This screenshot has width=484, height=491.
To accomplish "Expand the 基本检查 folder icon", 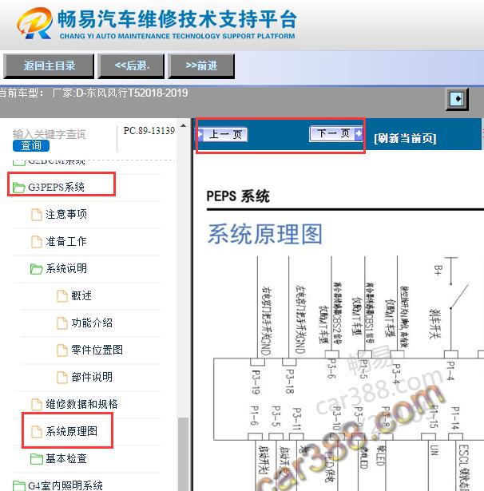I will (37, 459).
